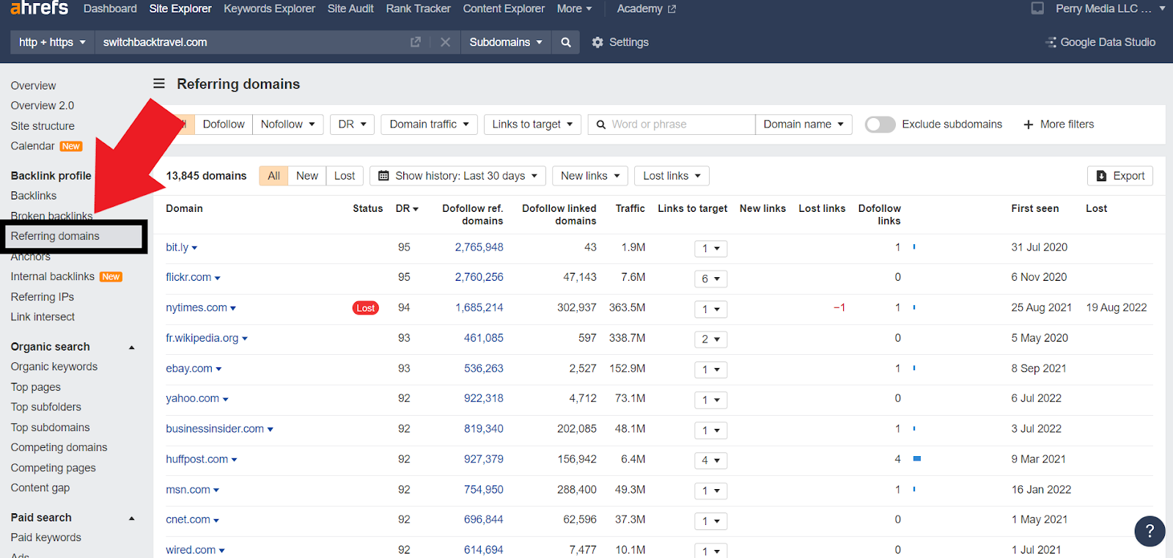Toggle the Exclude subdomains switch
Image resolution: width=1173 pixels, height=558 pixels.
(x=880, y=125)
